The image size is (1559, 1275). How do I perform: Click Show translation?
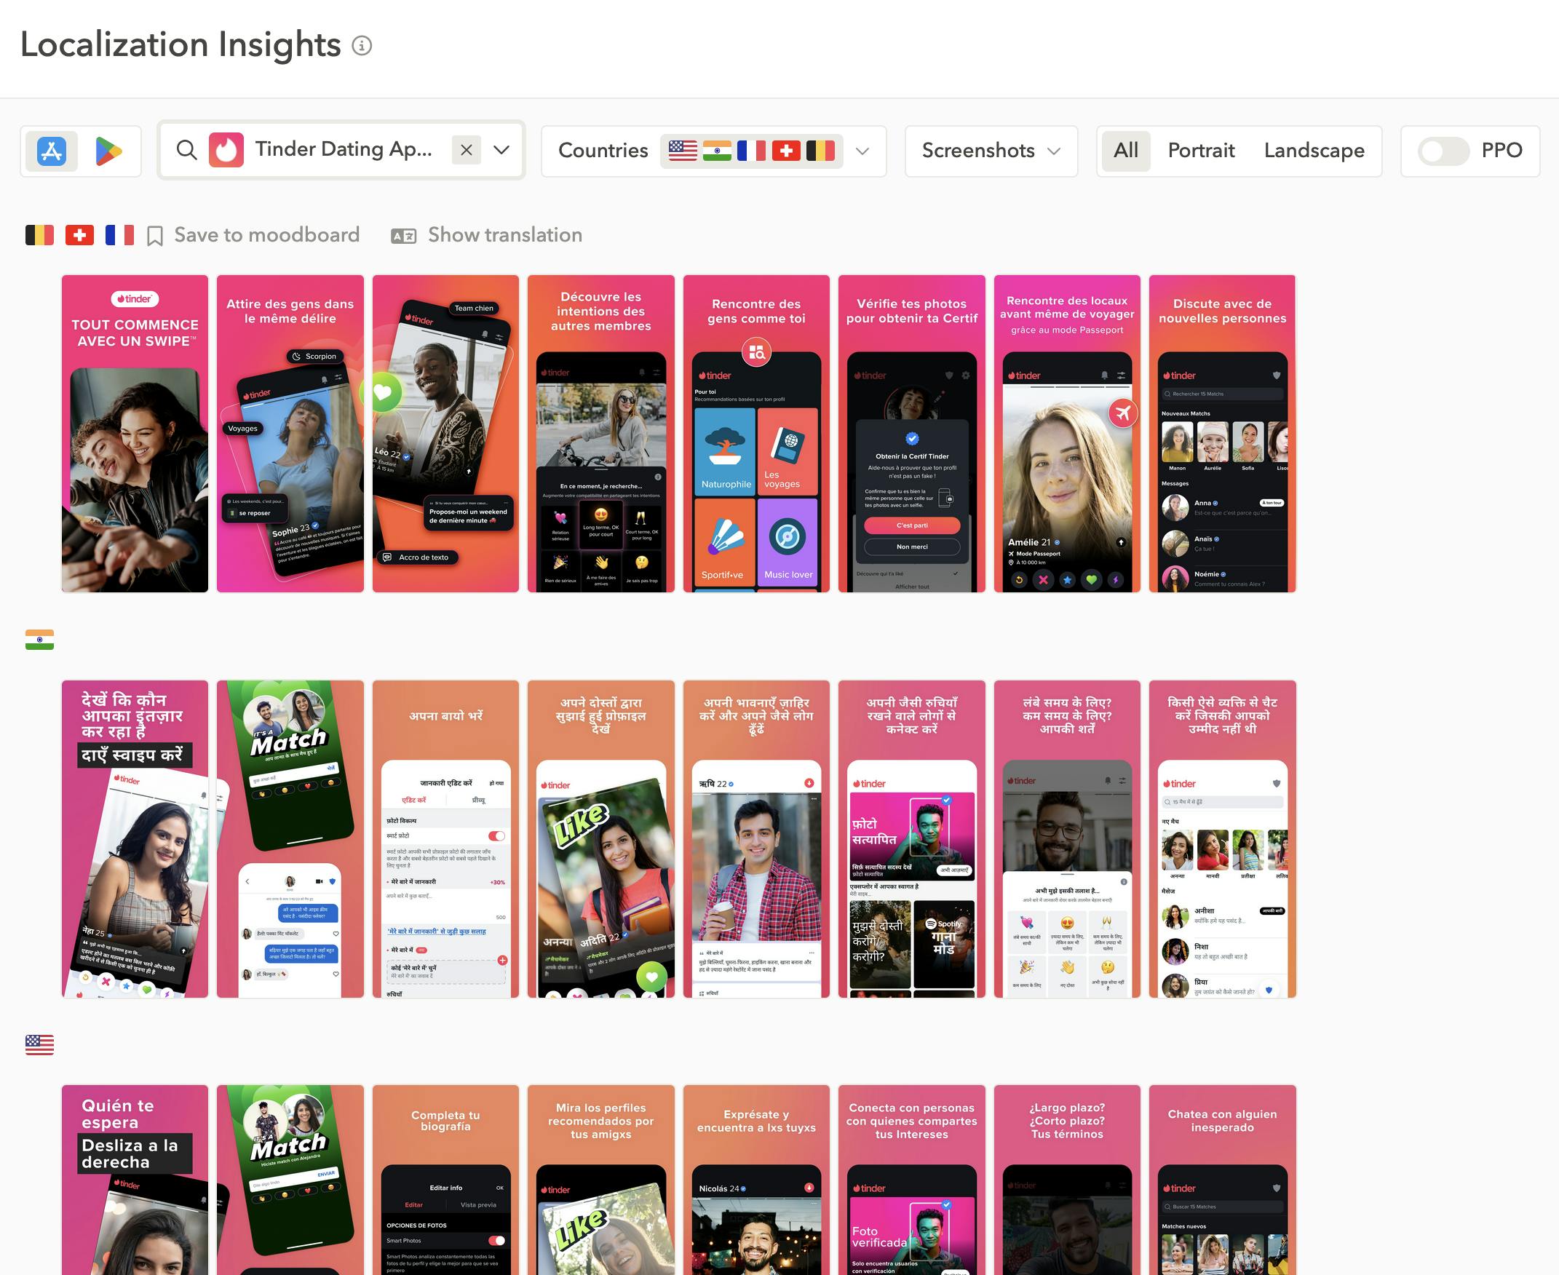click(x=504, y=235)
